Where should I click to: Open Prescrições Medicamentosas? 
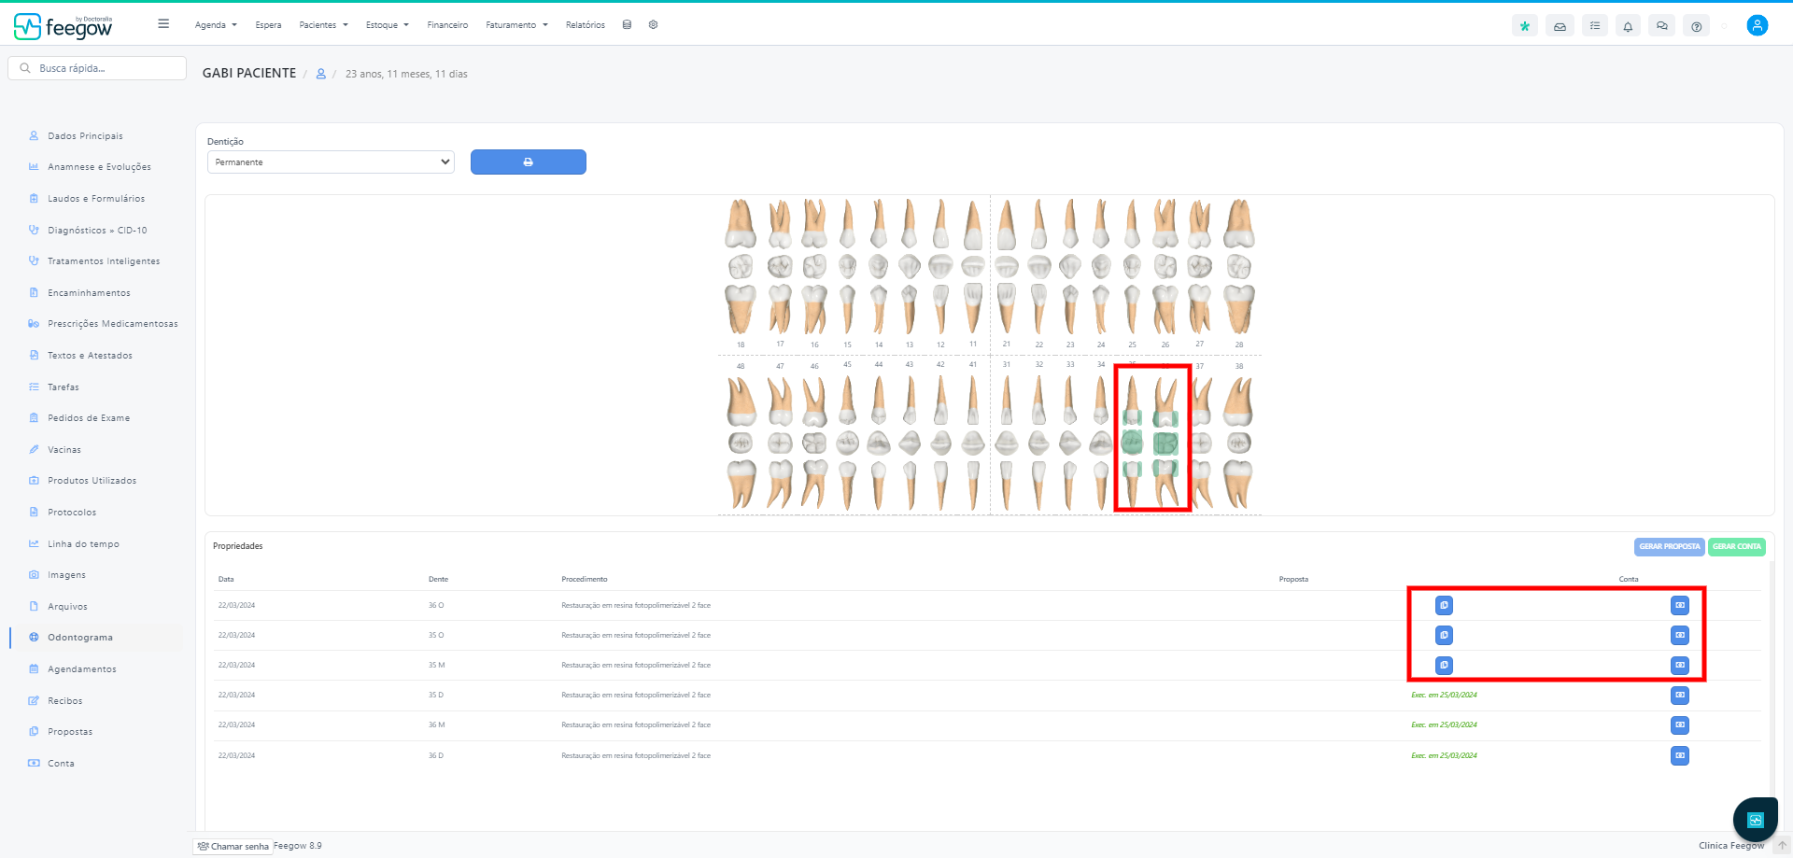[x=112, y=324]
